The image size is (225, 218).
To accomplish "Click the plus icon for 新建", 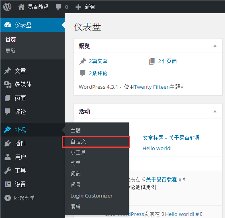I will [x=78, y=7].
